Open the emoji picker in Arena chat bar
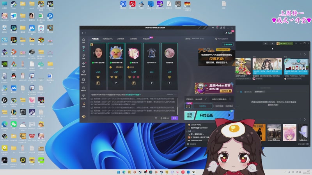312x175 pixels. click(156, 118)
